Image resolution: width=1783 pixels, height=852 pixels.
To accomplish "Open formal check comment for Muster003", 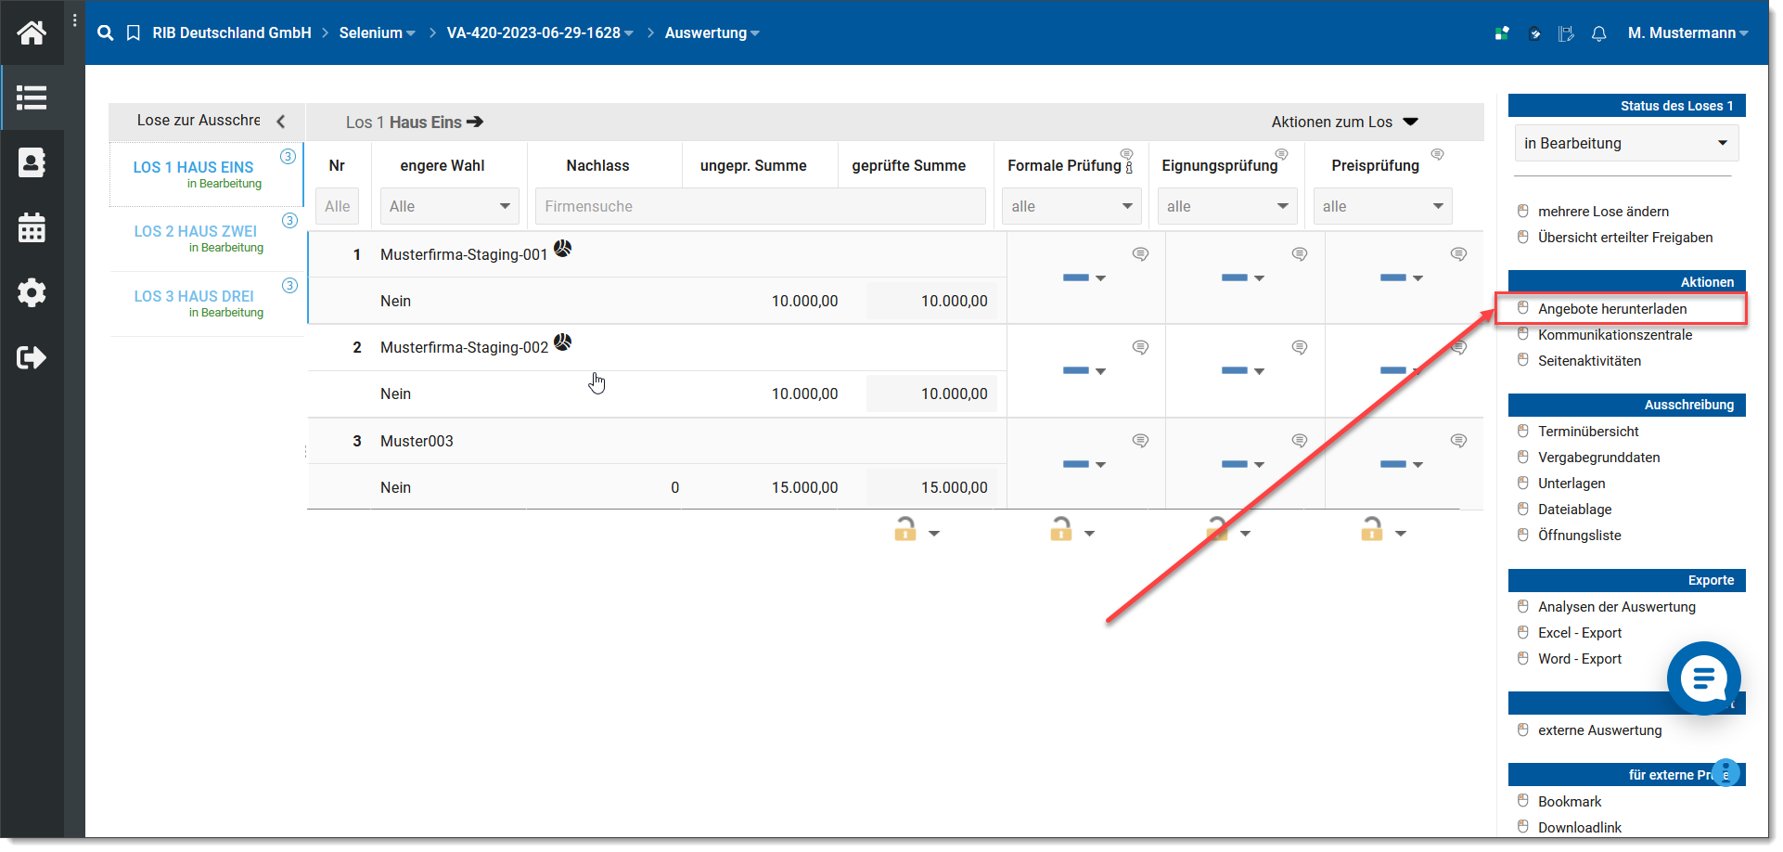I will [x=1140, y=441].
